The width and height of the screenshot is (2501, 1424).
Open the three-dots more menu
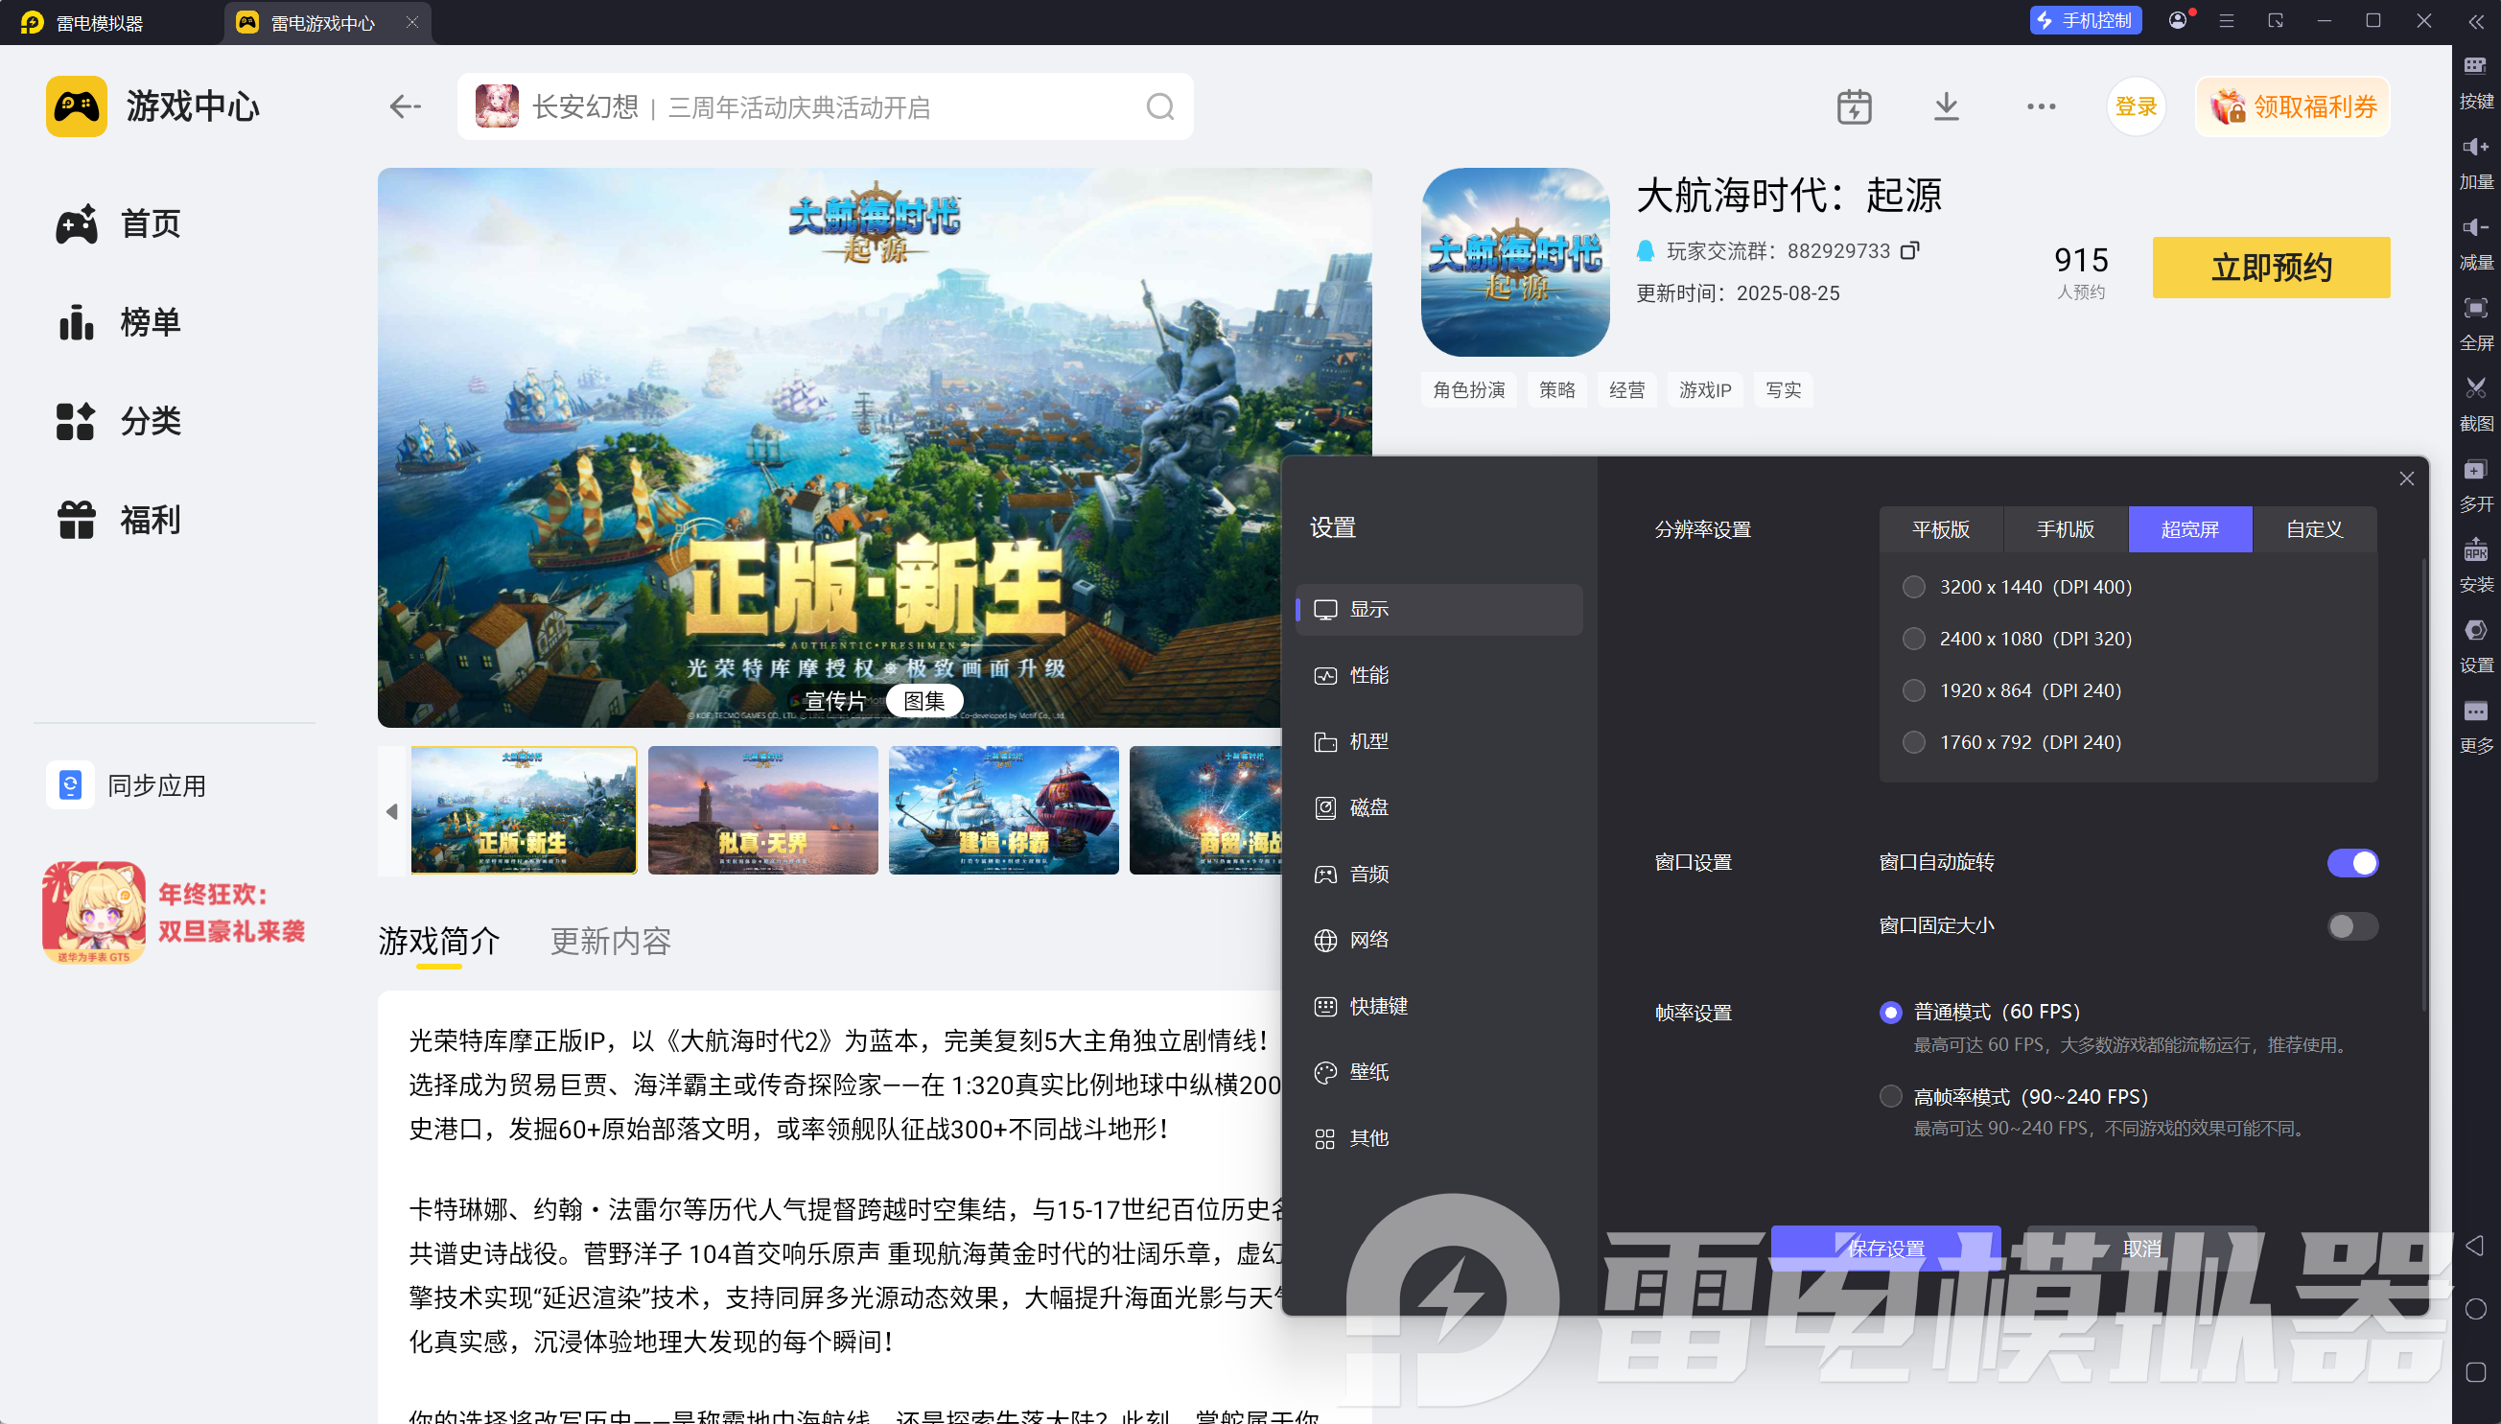coord(2042,106)
